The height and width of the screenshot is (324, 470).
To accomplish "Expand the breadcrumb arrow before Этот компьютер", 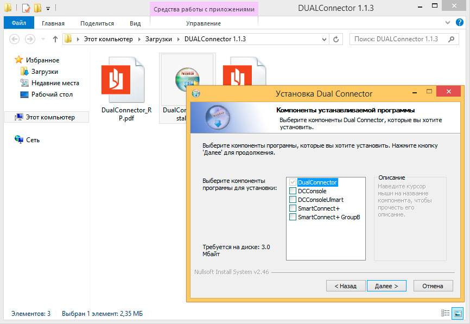I will 78,39.
